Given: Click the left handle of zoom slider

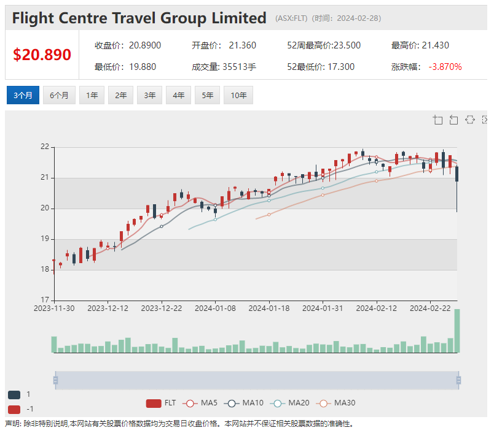Looking at the screenshot, I should point(55,380).
